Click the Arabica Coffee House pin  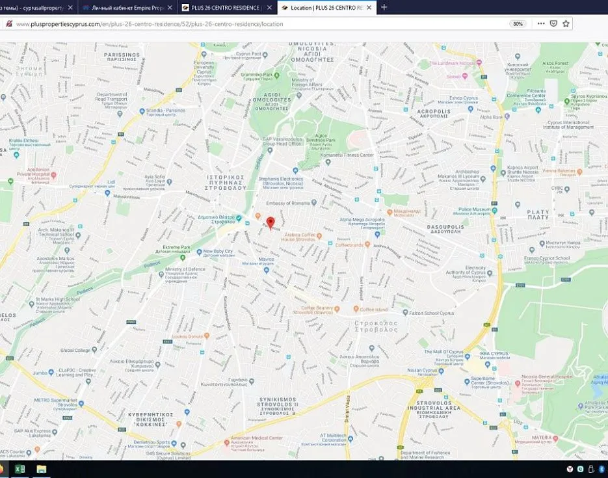(319, 235)
